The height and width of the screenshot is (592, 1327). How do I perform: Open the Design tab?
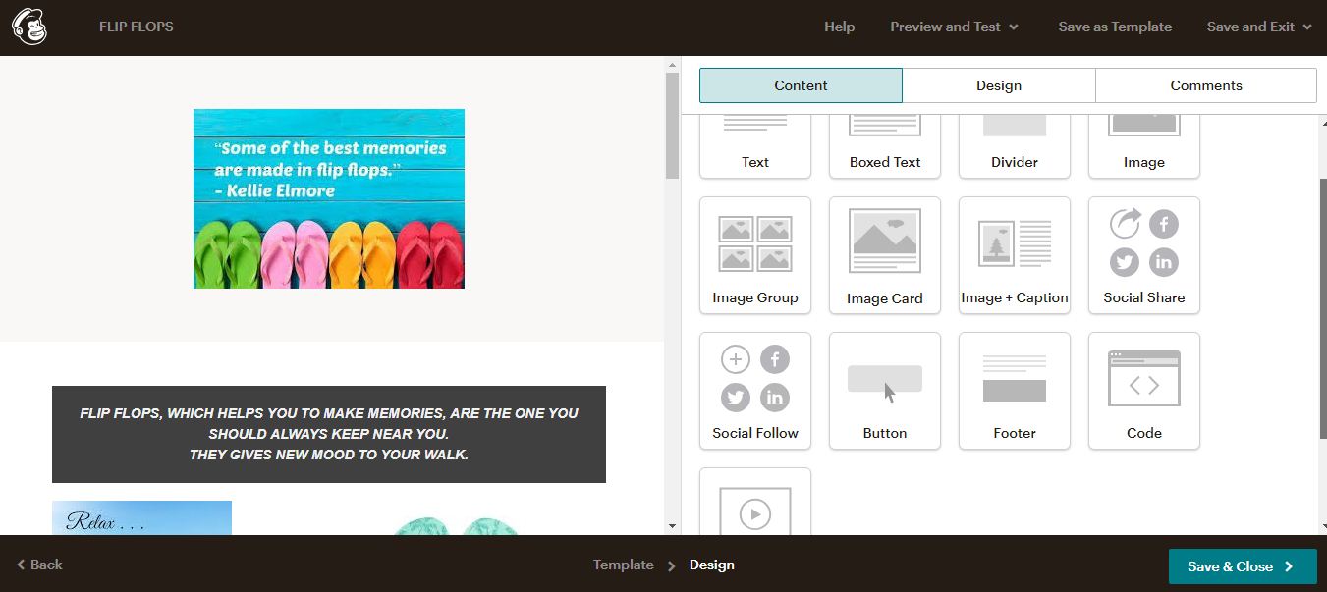(x=999, y=85)
